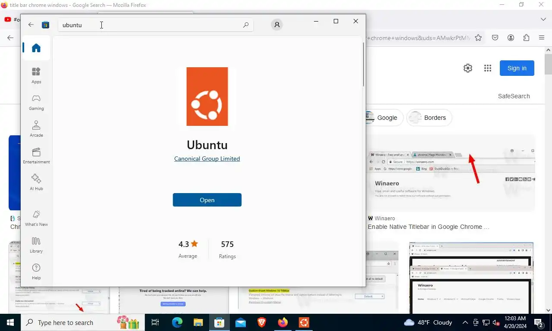Image resolution: width=552 pixels, height=331 pixels.
Task: Show hidden system tray icons
Action: pyautogui.click(x=465, y=322)
